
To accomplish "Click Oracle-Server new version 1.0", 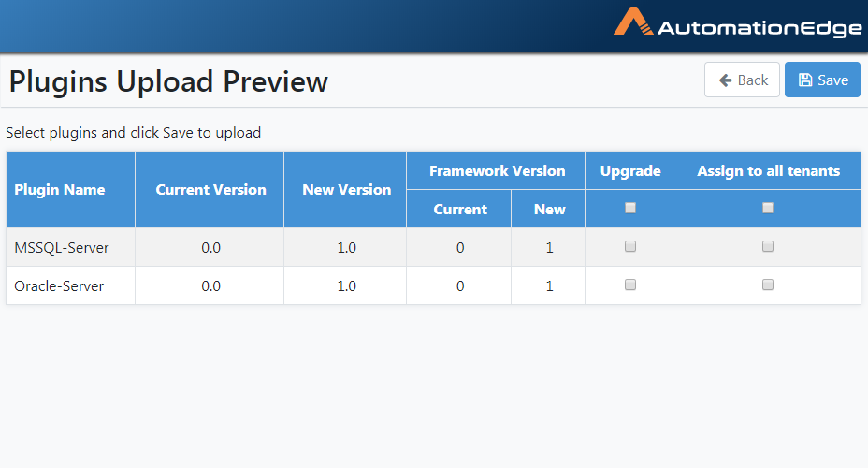I will 346,285.
